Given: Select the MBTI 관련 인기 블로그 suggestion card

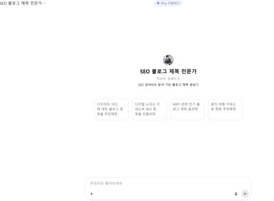Looking at the screenshot, I should pyautogui.click(x=187, y=109).
